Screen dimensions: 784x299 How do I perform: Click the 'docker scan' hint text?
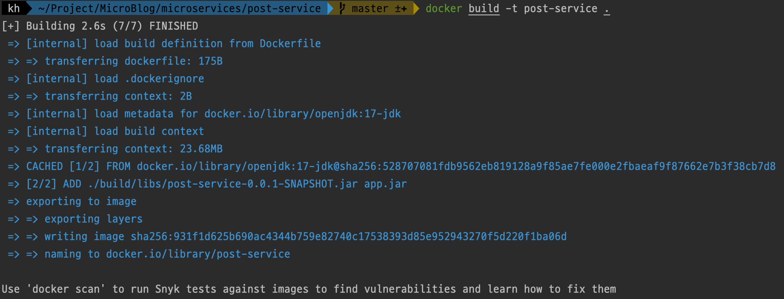pyautogui.click(x=66, y=289)
